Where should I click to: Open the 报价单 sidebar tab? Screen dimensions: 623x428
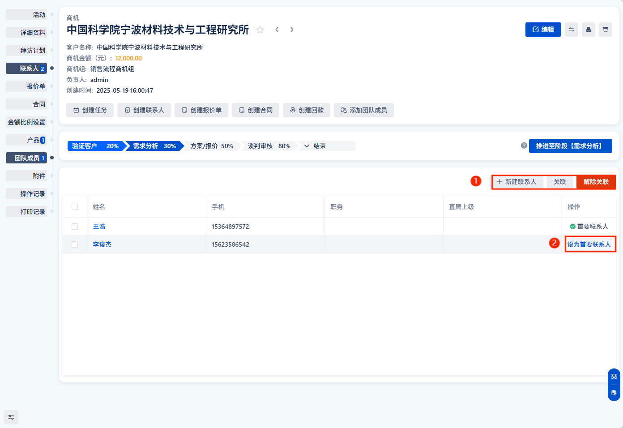(x=26, y=86)
